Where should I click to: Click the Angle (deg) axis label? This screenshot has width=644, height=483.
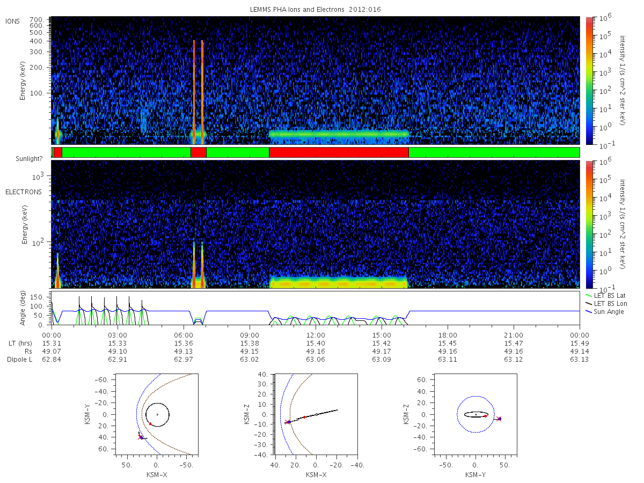[24, 309]
